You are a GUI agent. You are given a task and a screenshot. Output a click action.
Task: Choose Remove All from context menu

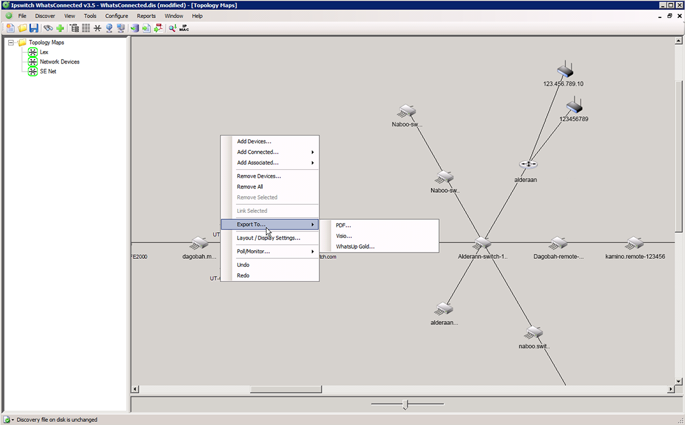[270, 187]
